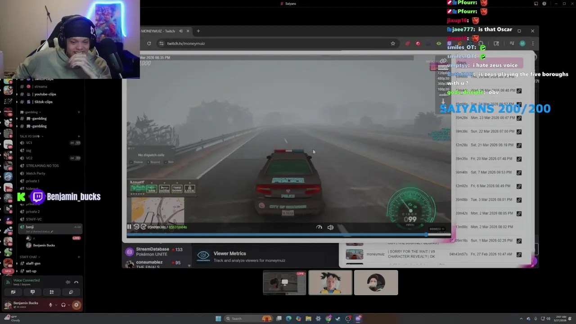Open link for Mon, 23 Mar 2026 08:47 PM VOD
Image resolution: width=576 pixels, height=324 pixels.
click(x=519, y=118)
